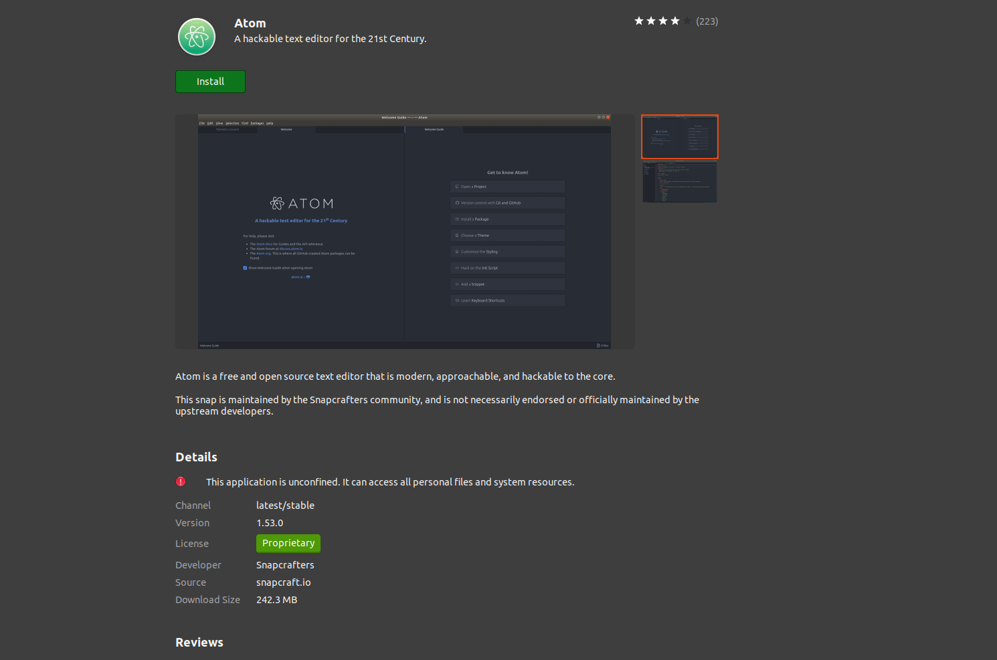Click the review count (223)
Screen dimensions: 997x660
[707, 21]
